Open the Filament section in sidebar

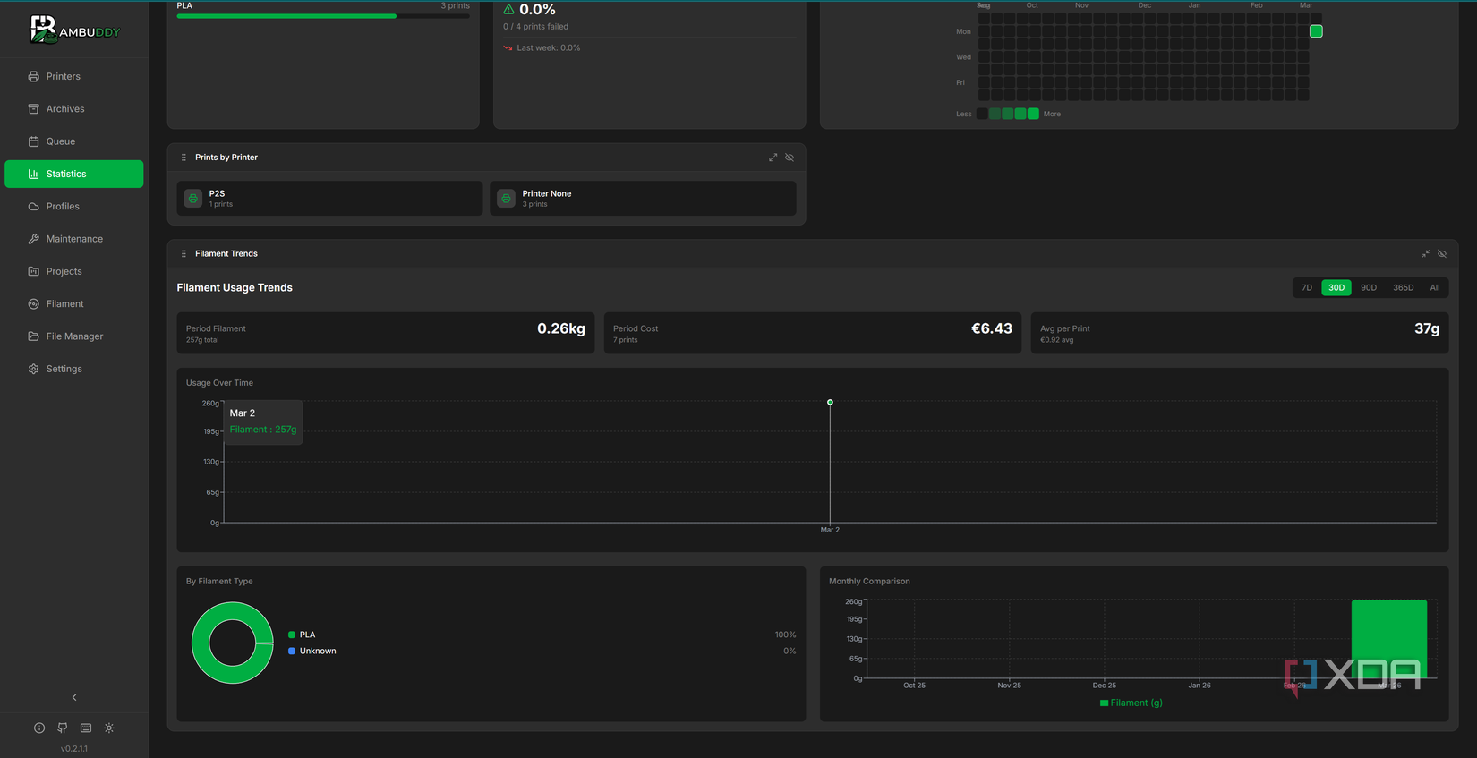tap(64, 304)
